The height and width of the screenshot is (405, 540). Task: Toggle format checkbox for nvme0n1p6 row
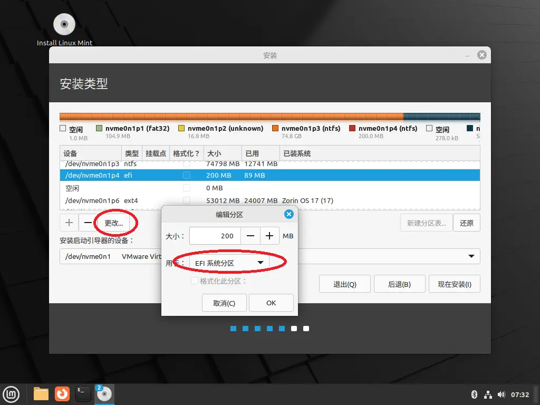(187, 200)
